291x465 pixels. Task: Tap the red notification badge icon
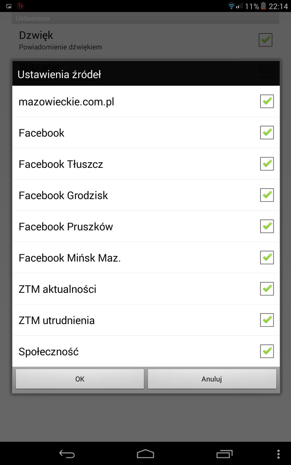coord(20,6)
